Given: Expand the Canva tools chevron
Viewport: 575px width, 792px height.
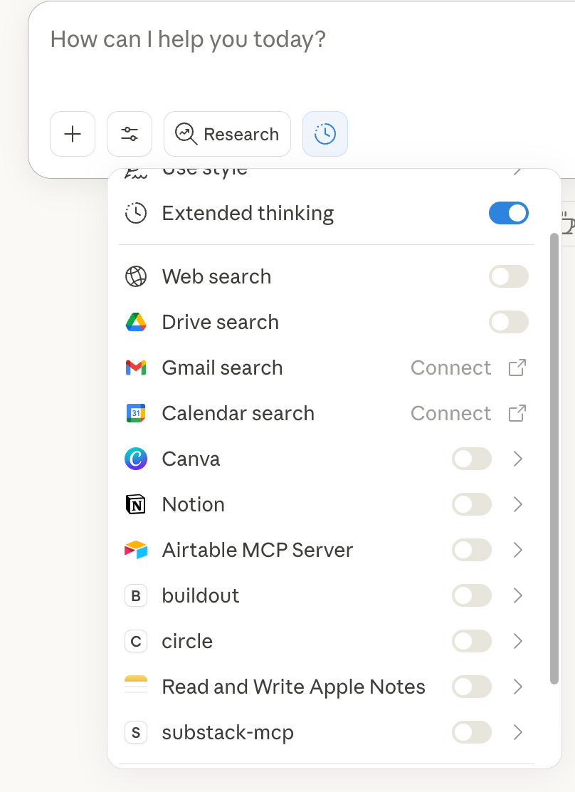Looking at the screenshot, I should pos(517,459).
